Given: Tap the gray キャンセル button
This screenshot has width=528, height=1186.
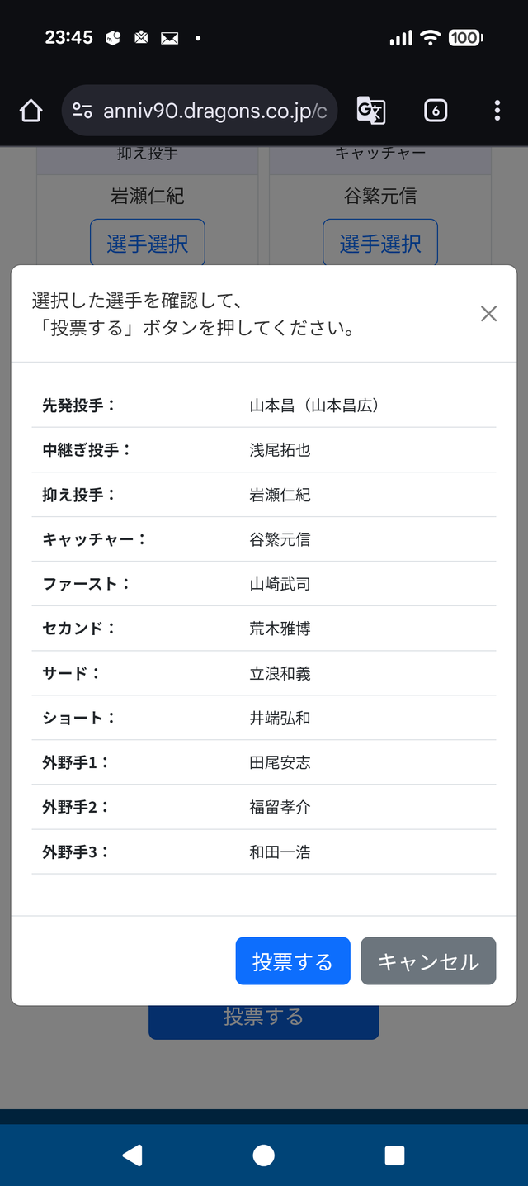Looking at the screenshot, I should [x=428, y=961].
